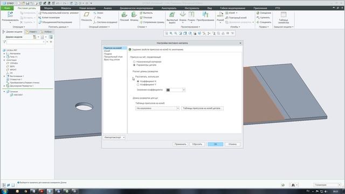Open the Гибкое моделирование tab

(232, 8)
